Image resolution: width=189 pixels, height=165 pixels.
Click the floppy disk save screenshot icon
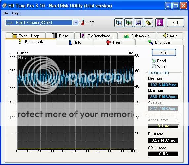point(138,23)
